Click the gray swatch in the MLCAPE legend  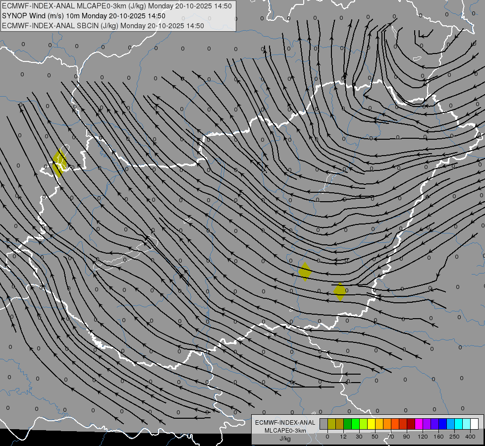[x=323, y=424]
